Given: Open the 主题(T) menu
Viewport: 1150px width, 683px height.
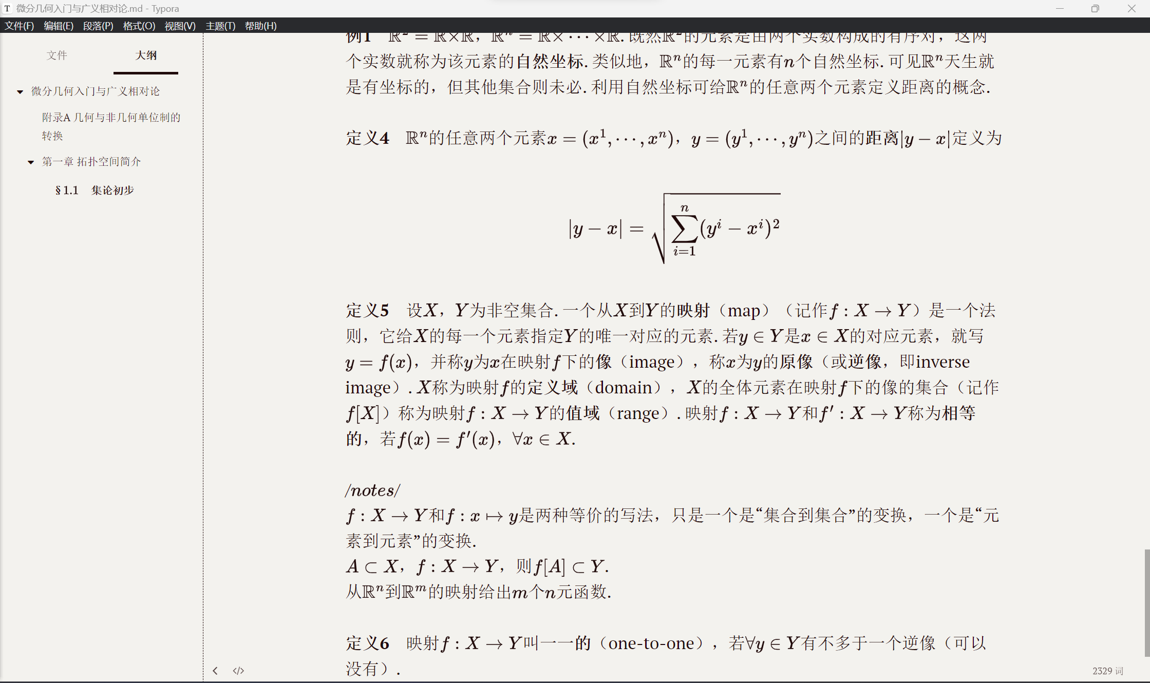Looking at the screenshot, I should click(x=220, y=26).
